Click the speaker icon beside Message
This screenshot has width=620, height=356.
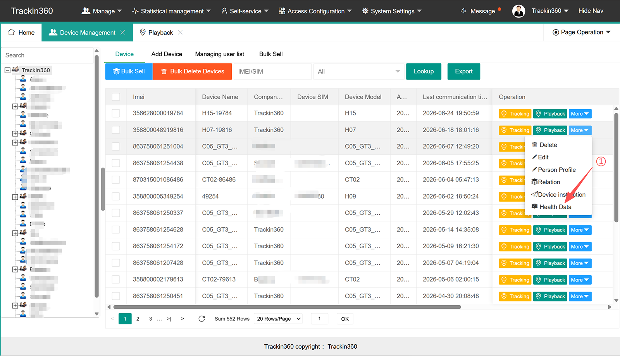tap(463, 11)
